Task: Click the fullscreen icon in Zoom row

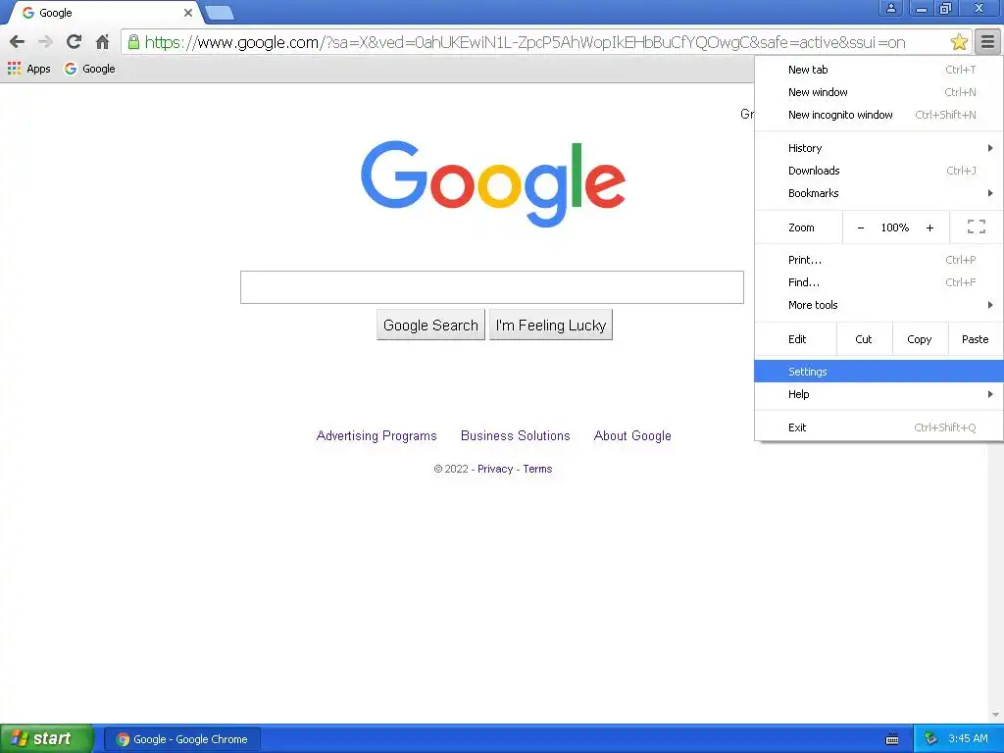Action: [976, 226]
